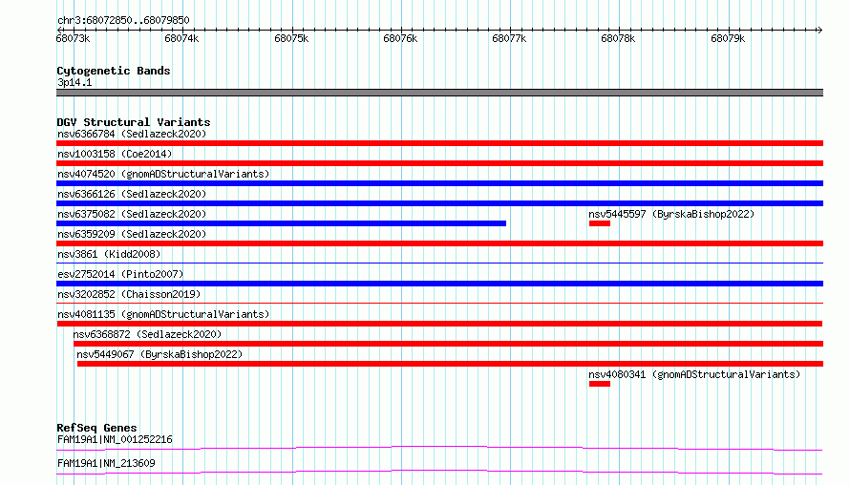This screenshot has height=485, width=850.
Task: Select the nsv6359209 (Sedlazeck2020) label
Action: click(x=132, y=234)
